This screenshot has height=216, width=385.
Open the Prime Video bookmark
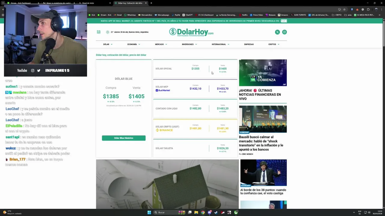256,15
